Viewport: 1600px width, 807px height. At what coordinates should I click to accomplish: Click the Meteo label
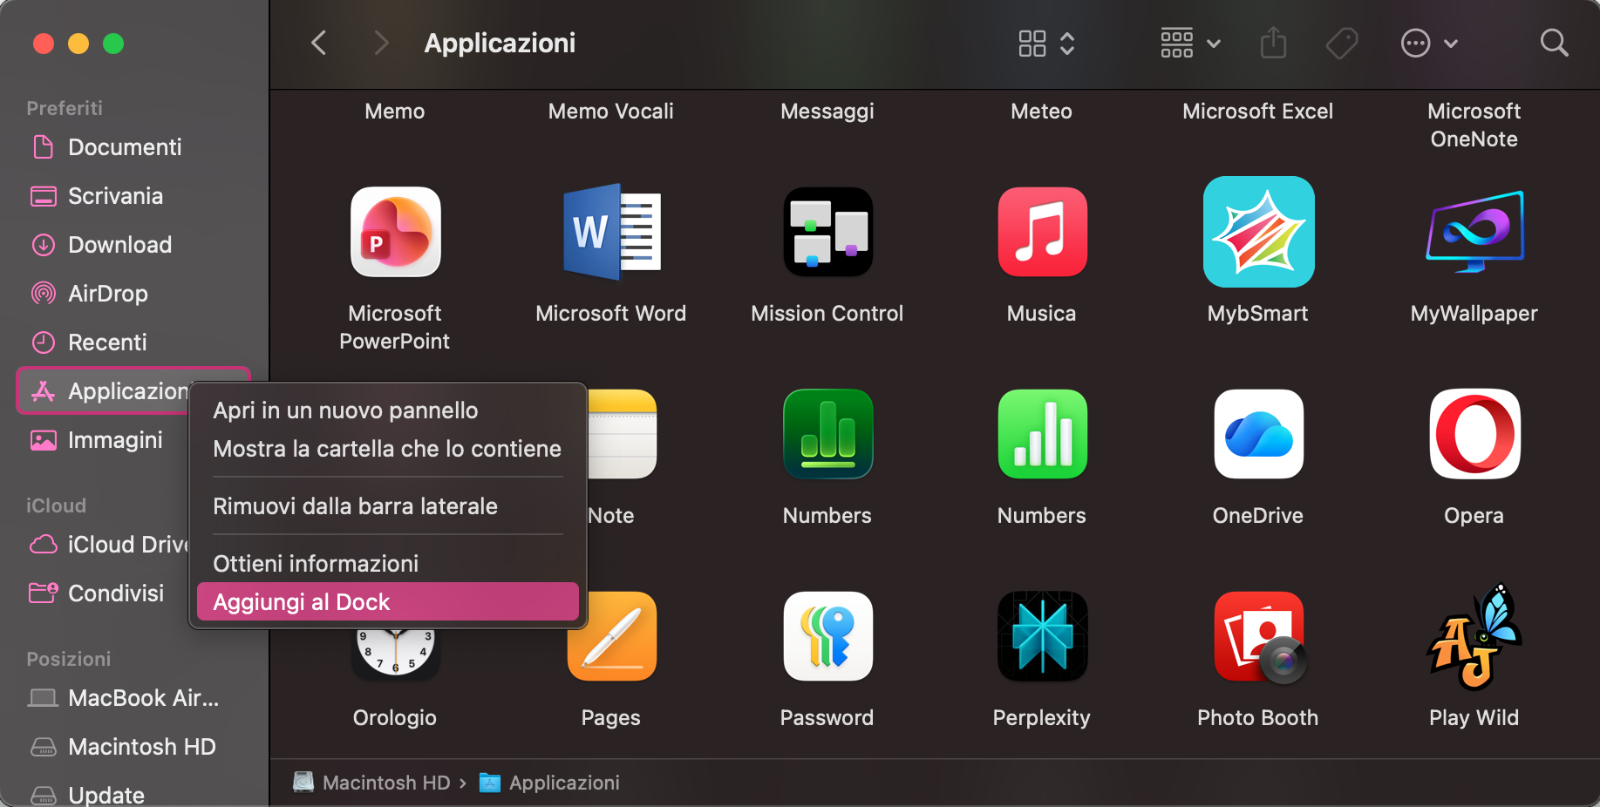(1042, 112)
